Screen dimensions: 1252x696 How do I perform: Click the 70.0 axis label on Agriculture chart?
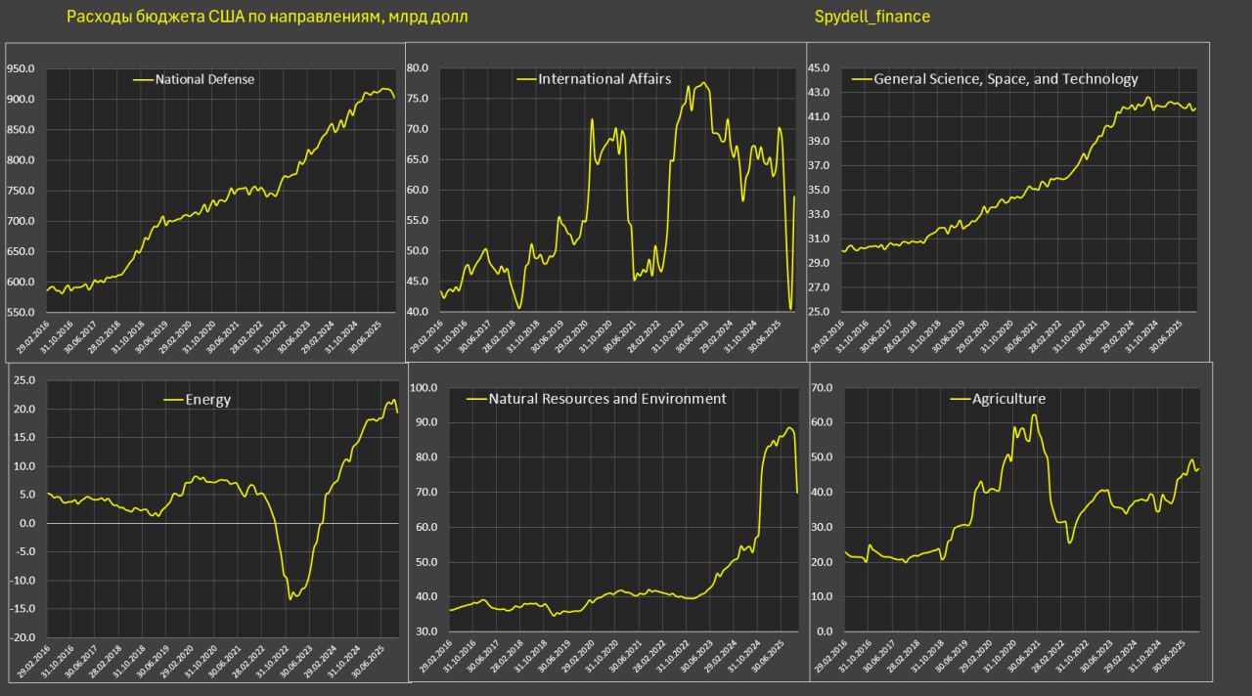tap(823, 388)
